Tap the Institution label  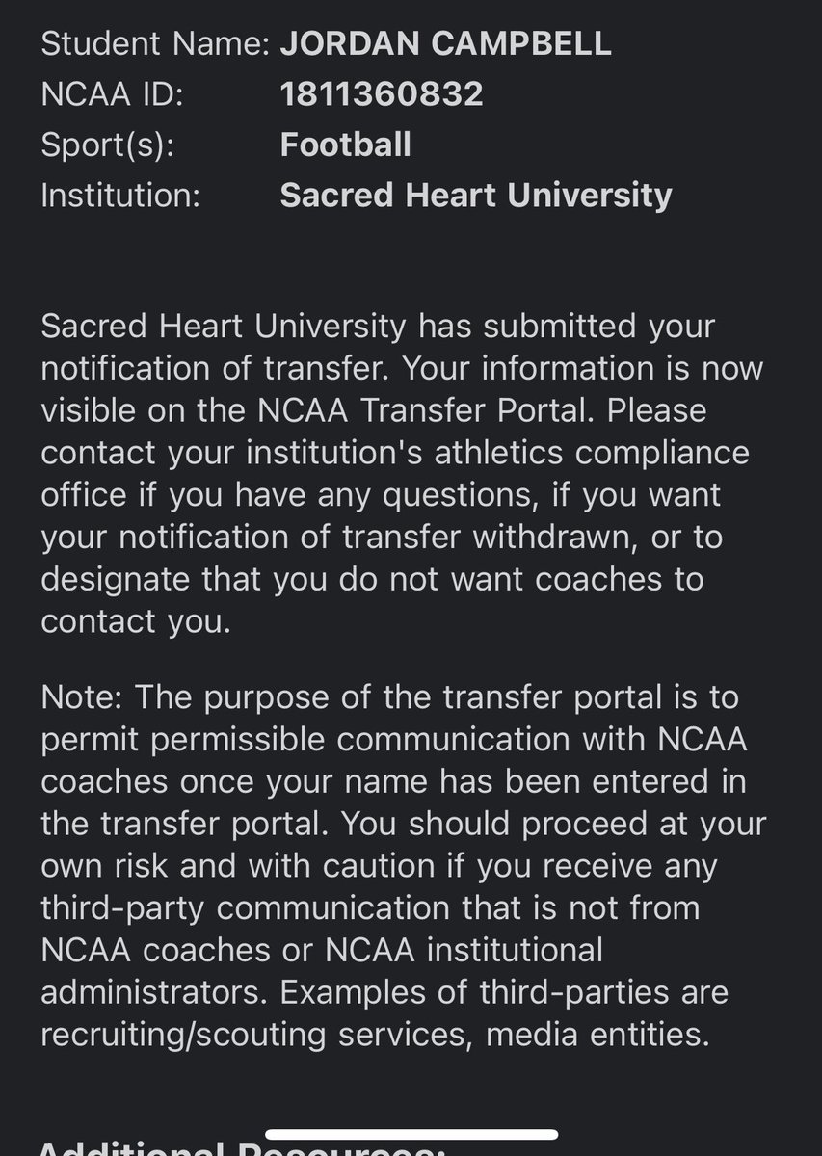point(120,196)
